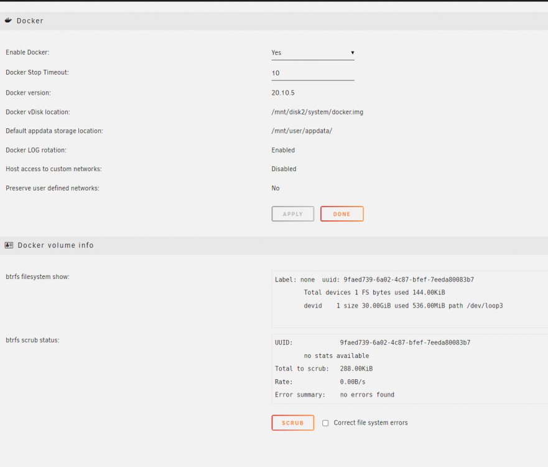The width and height of the screenshot is (548, 467).
Task: Click the Enable Docker label
Action: (x=27, y=52)
